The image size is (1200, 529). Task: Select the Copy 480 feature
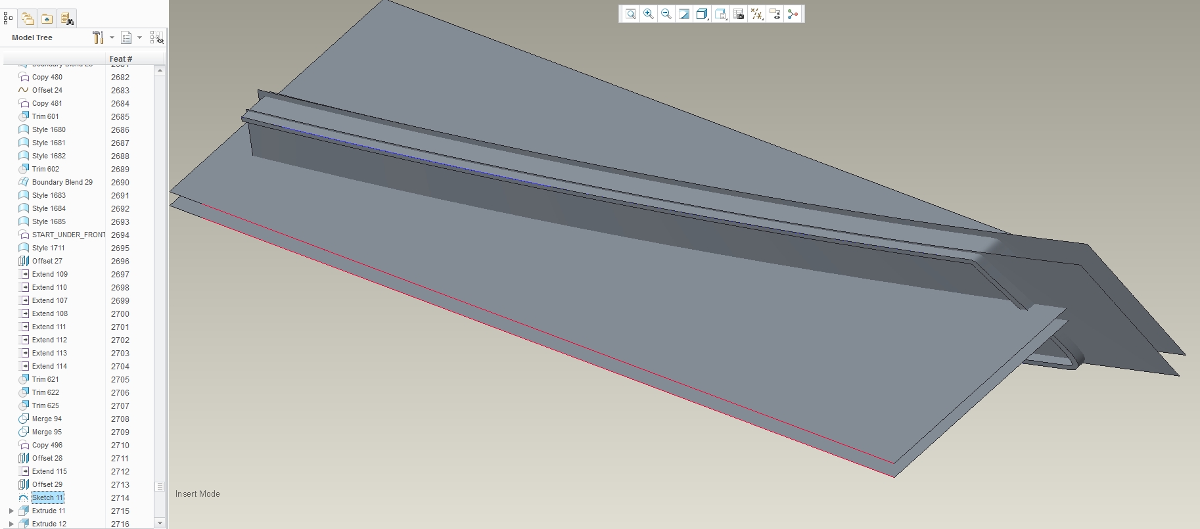[x=47, y=77]
